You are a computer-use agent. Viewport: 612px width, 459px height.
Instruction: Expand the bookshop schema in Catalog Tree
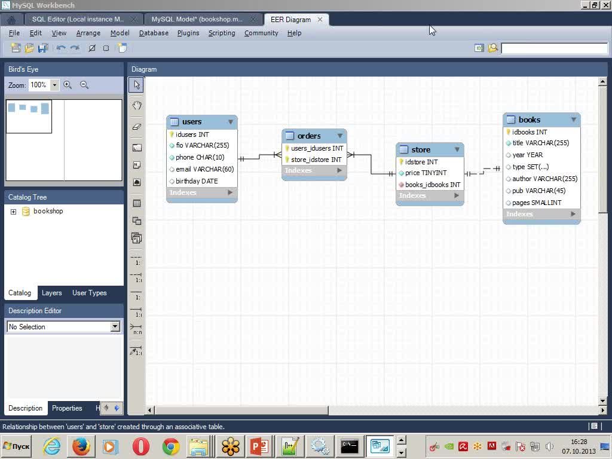click(13, 212)
